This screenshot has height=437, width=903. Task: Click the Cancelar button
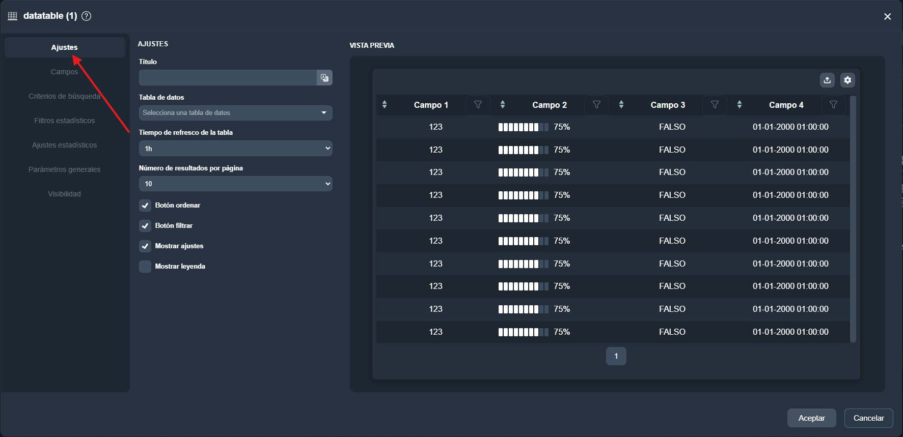pos(868,418)
